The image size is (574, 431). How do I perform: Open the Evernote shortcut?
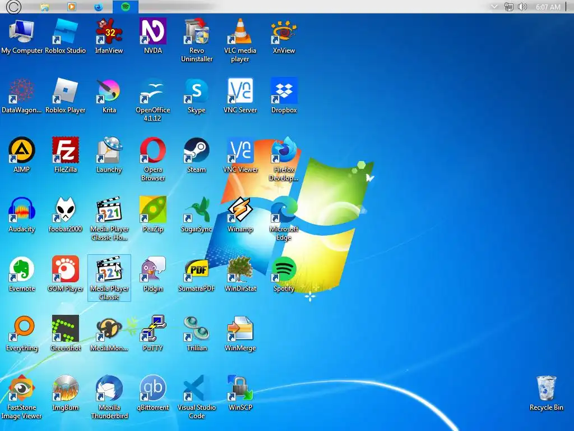tap(22, 274)
